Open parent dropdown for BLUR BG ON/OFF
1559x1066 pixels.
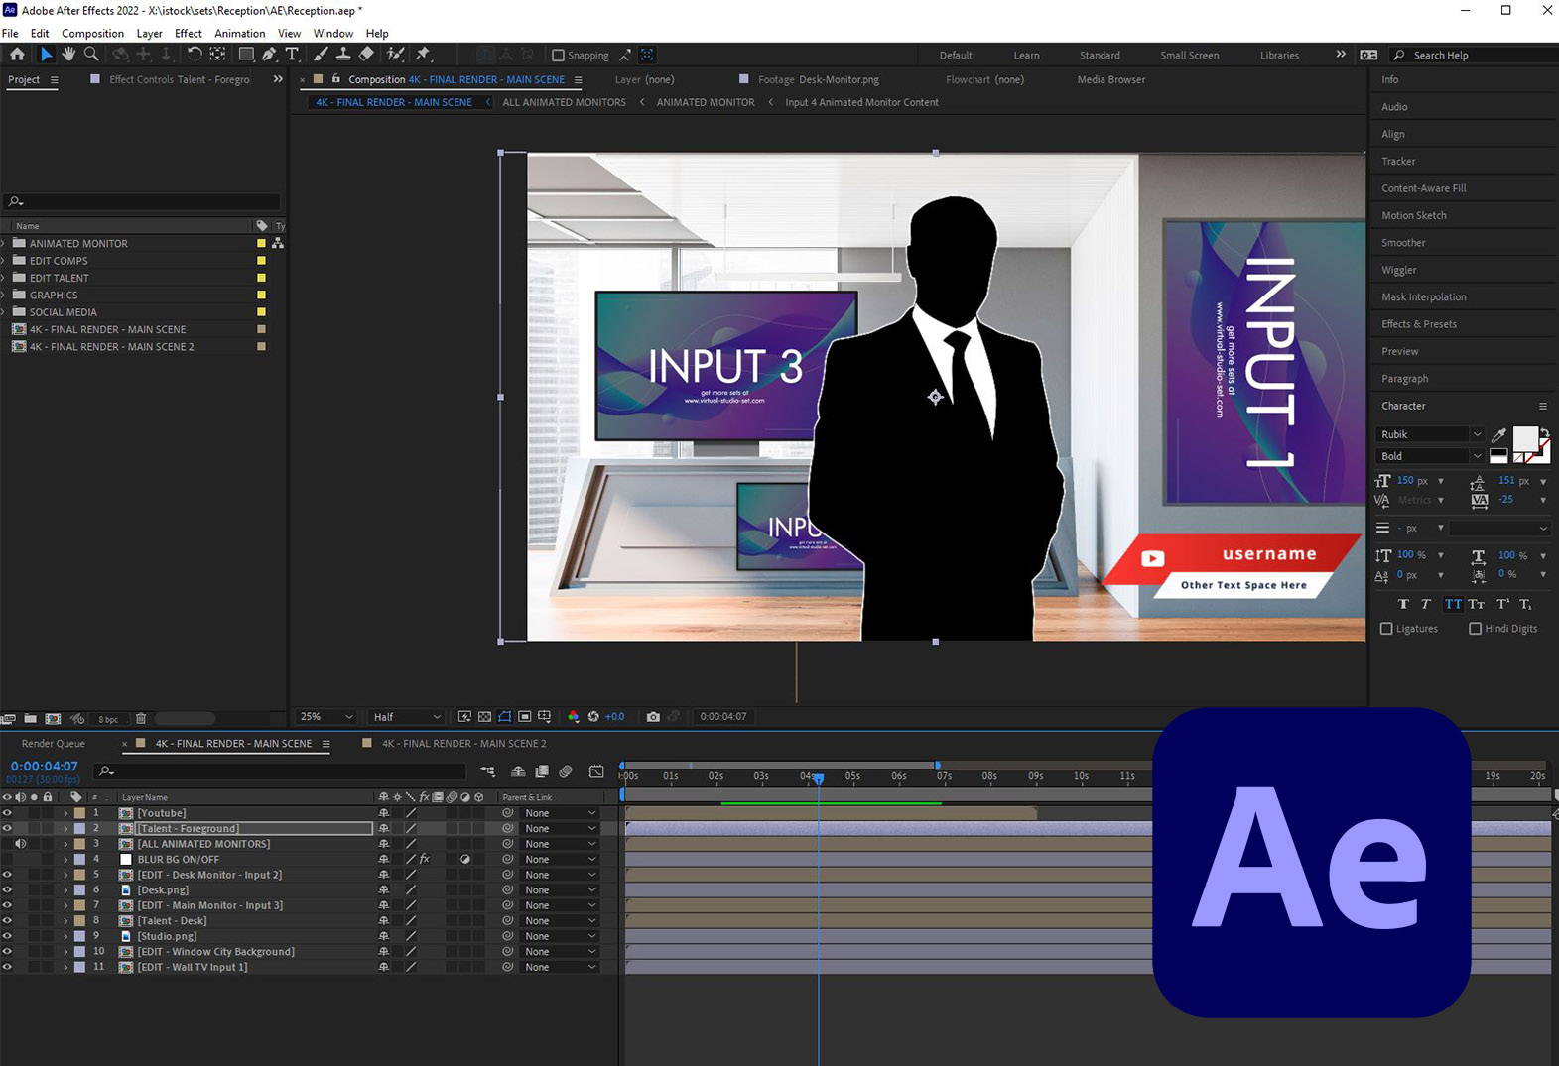(x=561, y=859)
